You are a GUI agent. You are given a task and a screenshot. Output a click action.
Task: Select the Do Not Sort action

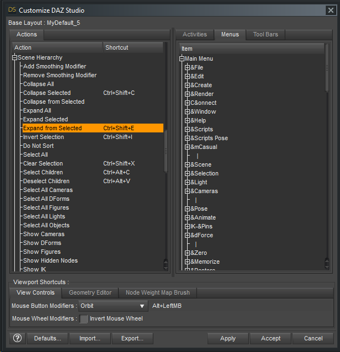[x=39, y=146]
